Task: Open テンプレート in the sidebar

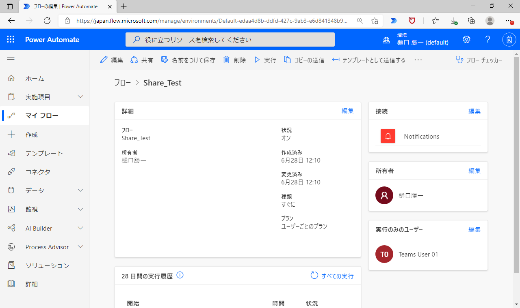Action: [45, 153]
